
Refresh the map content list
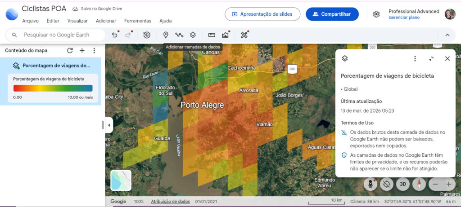(x=70, y=51)
